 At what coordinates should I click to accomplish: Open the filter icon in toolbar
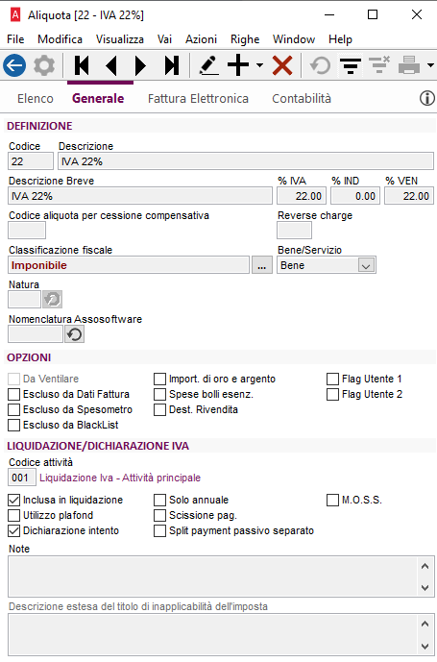[351, 66]
